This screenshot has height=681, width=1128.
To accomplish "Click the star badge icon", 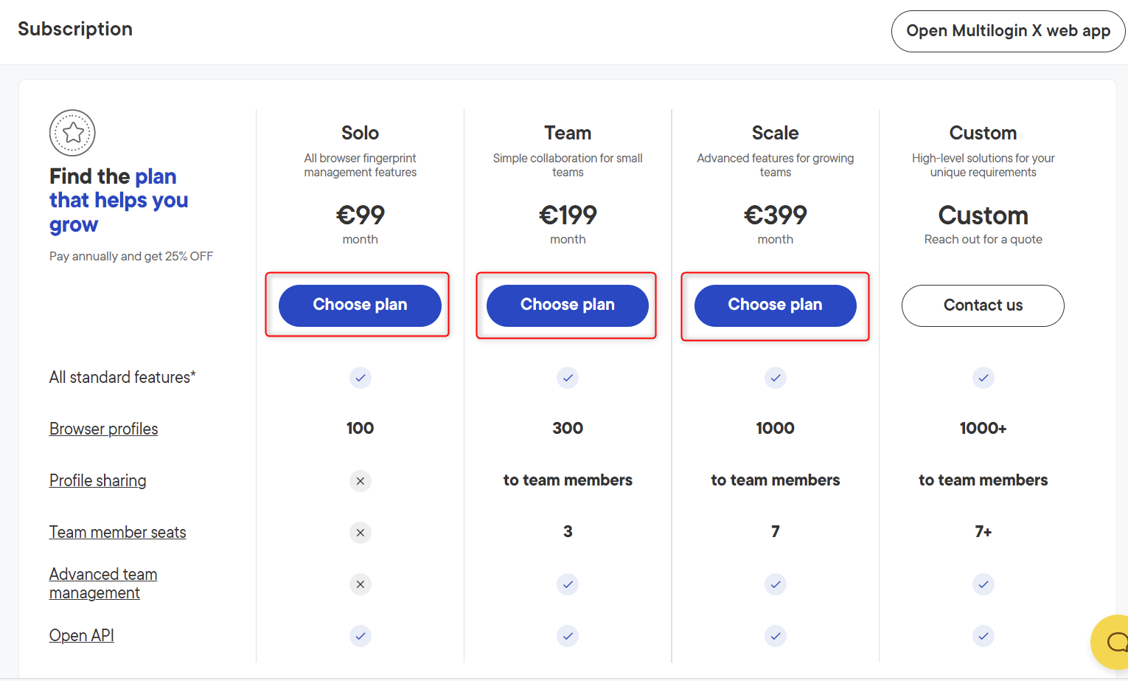I will tap(72, 133).
